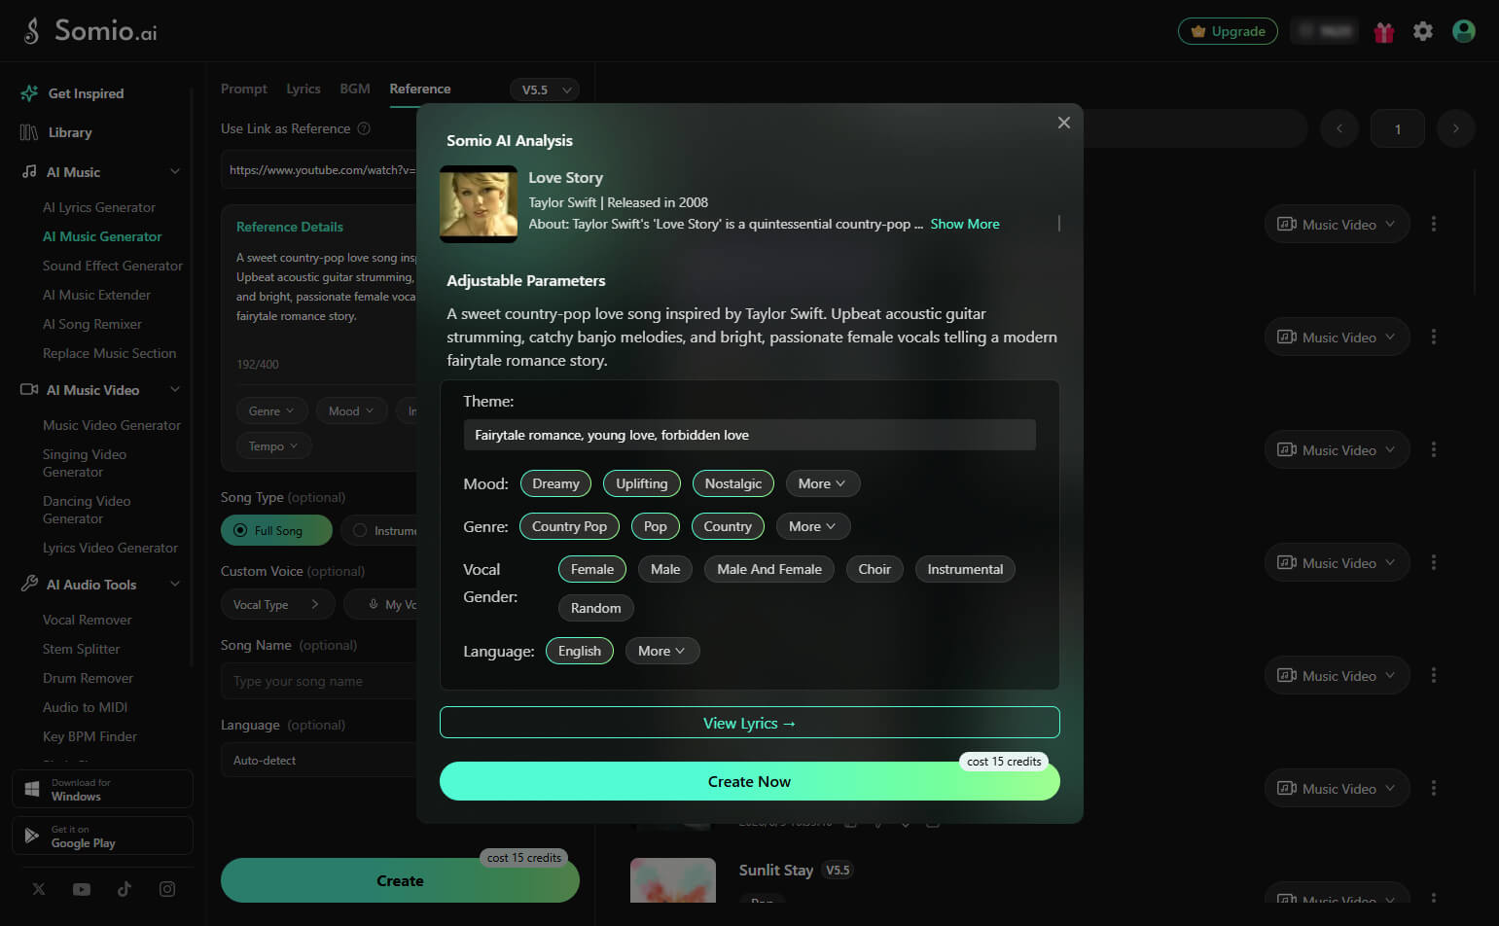Open the Instagram social icon

(167, 889)
